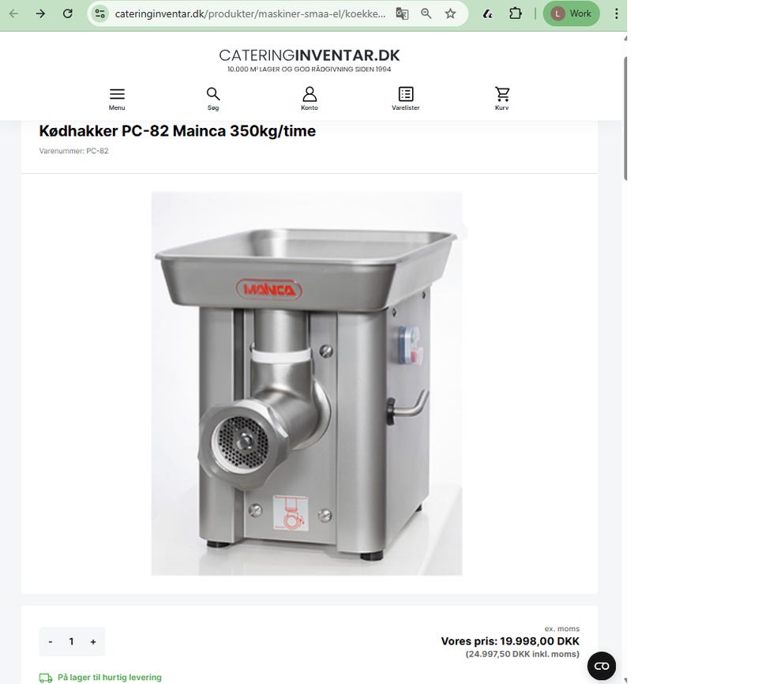Open the zoom magnifier icon in address bar

[x=426, y=13]
